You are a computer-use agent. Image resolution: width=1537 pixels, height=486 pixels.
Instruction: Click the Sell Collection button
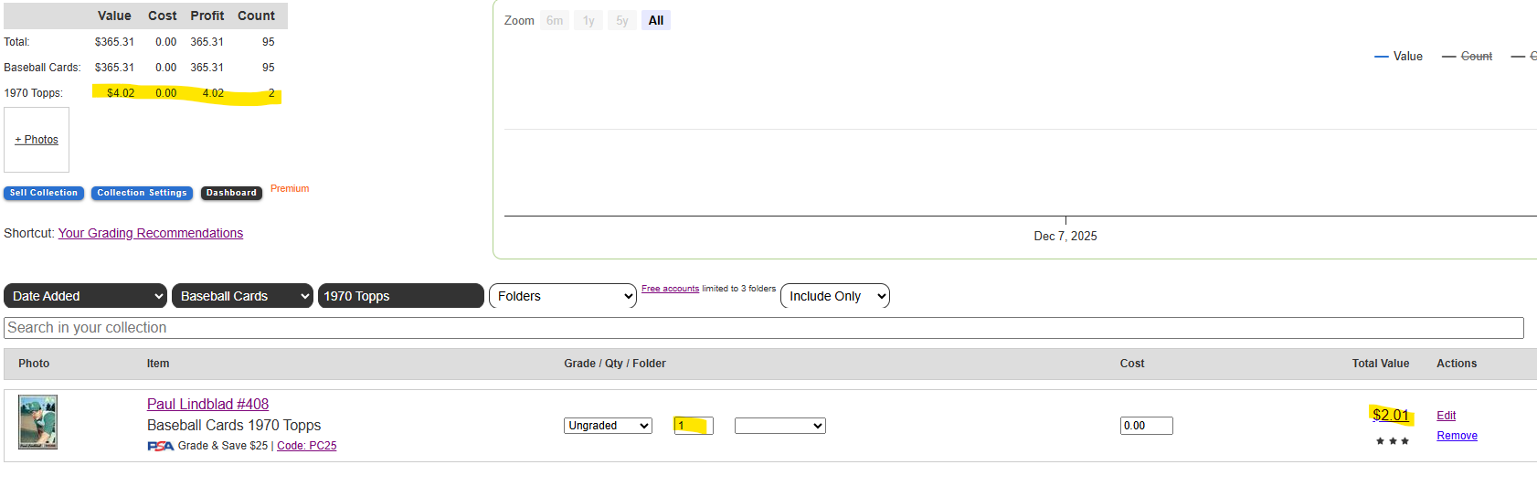[x=44, y=193]
